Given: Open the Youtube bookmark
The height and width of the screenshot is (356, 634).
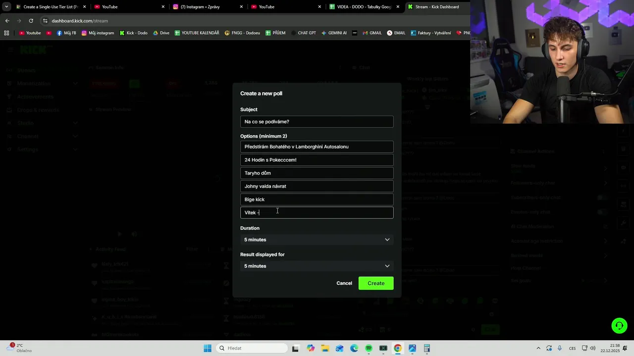Looking at the screenshot, I should tap(30, 33).
